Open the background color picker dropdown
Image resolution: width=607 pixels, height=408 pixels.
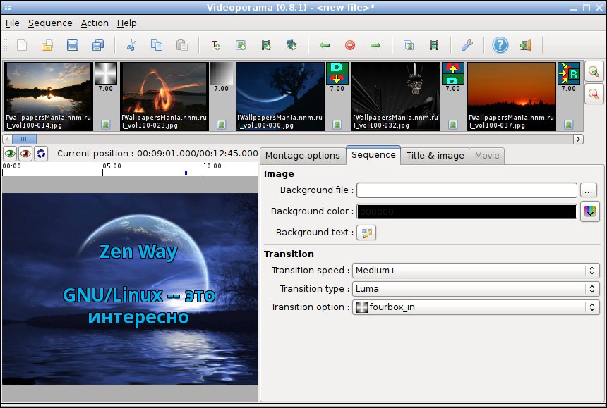[590, 211]
